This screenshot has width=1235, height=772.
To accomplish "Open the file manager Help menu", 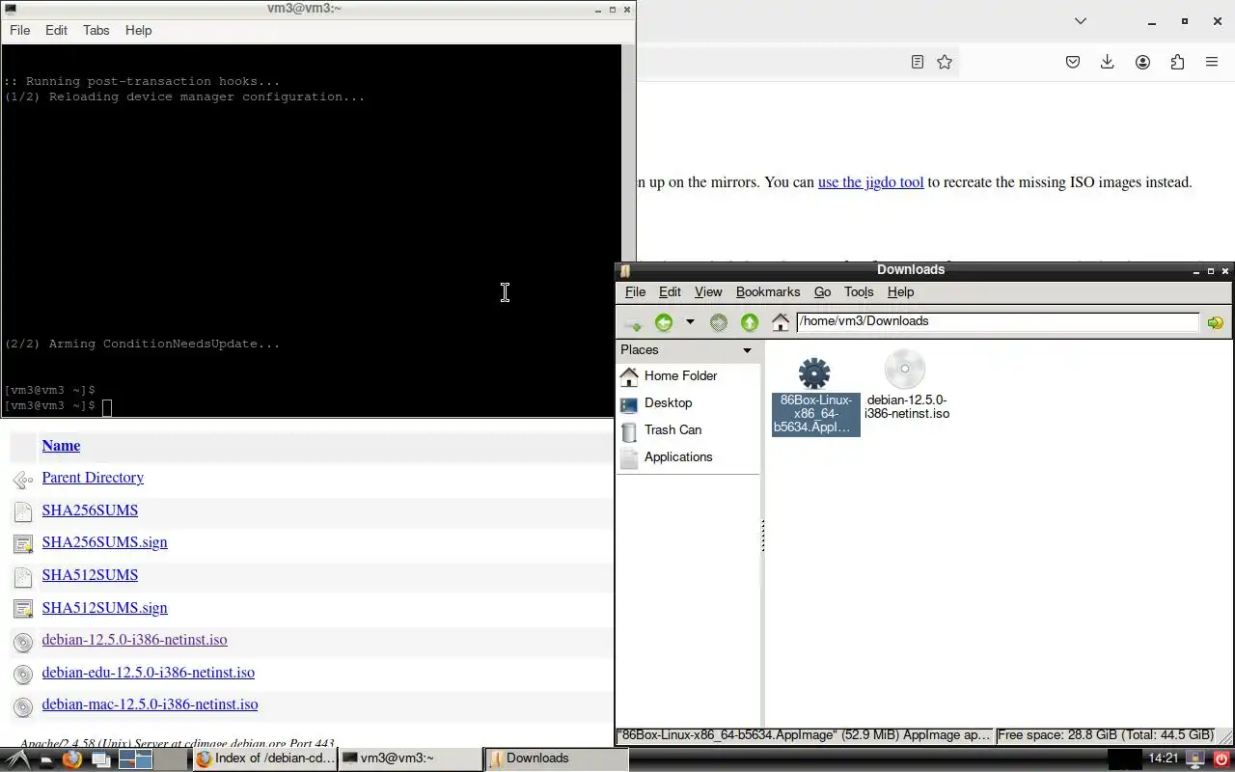I will coord(900,292).
